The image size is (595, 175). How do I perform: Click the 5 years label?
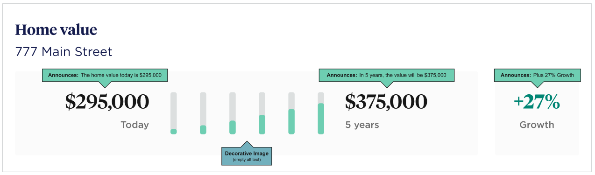362,125
